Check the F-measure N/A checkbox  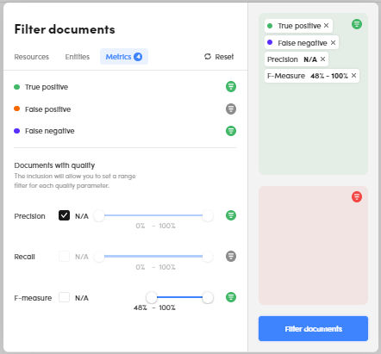64,297
